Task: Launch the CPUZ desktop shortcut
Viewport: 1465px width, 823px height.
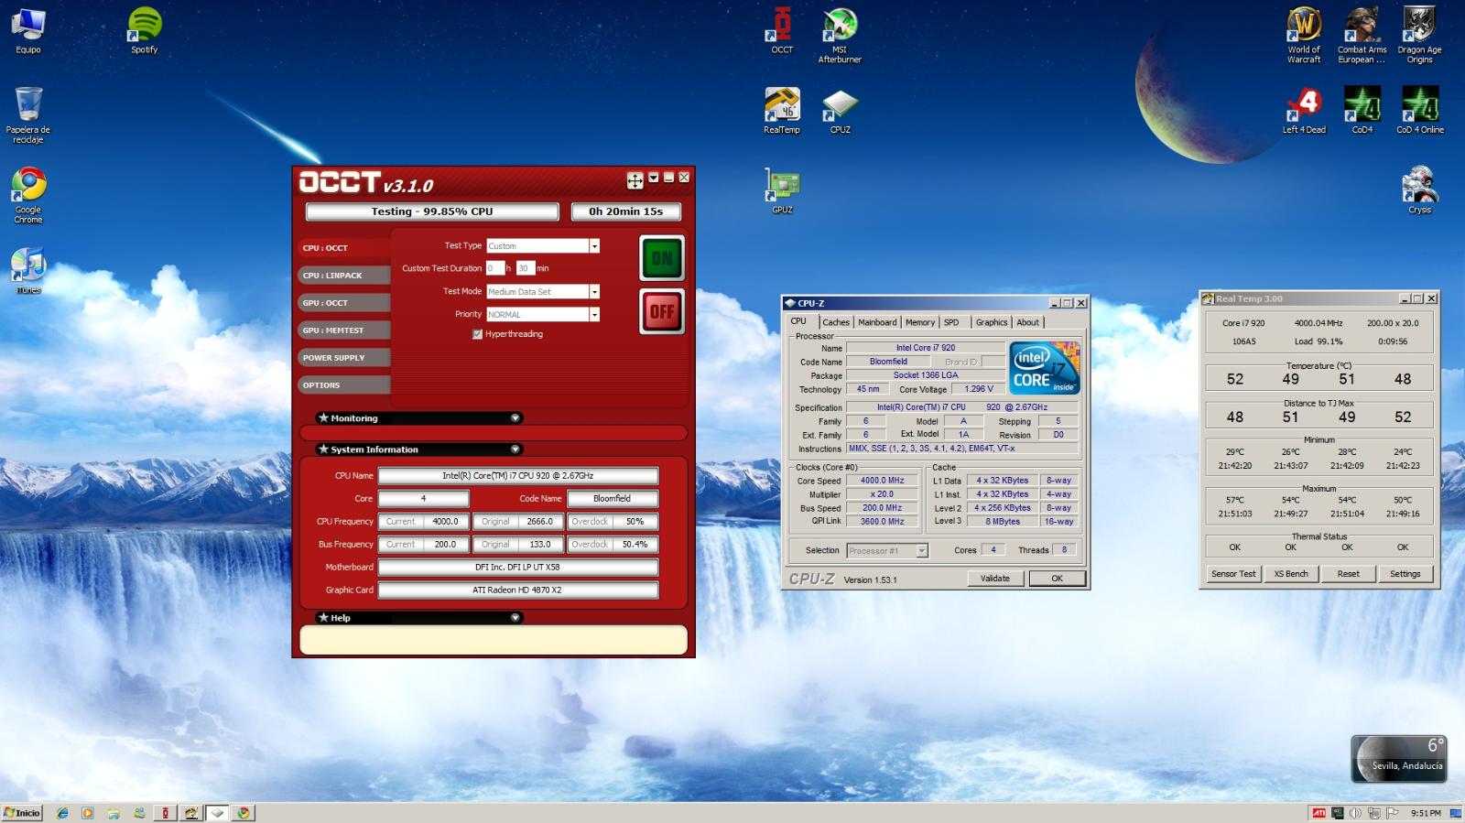Action: coord(840,111)
